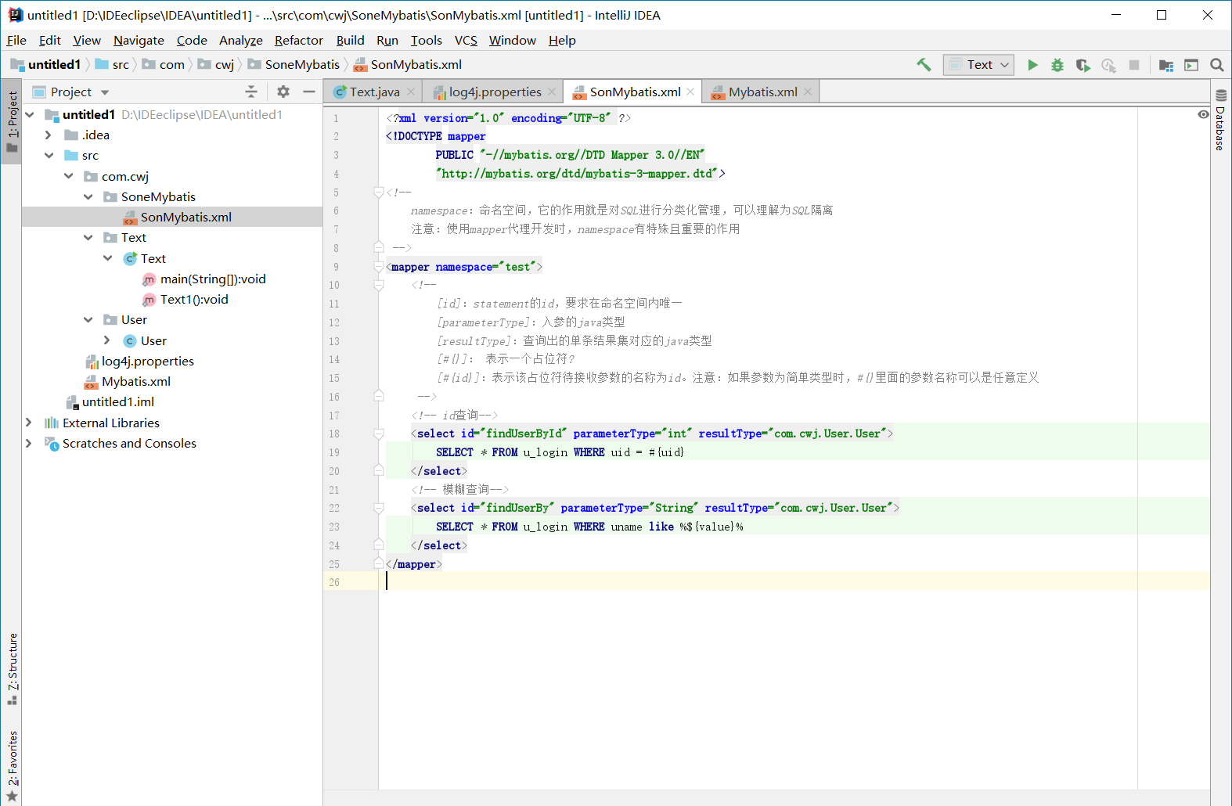Fold the findUserById select at line 18

tap(379, 434)
